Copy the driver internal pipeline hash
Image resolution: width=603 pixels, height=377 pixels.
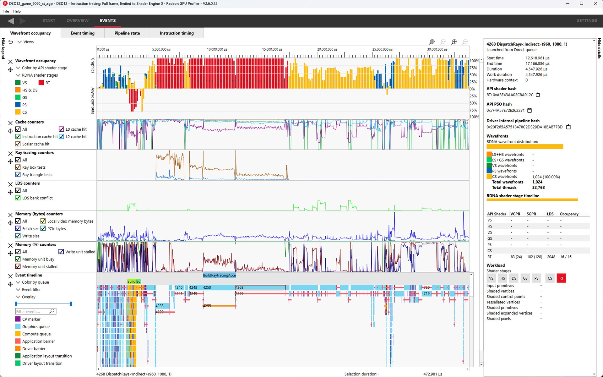(x=568, y=127)
